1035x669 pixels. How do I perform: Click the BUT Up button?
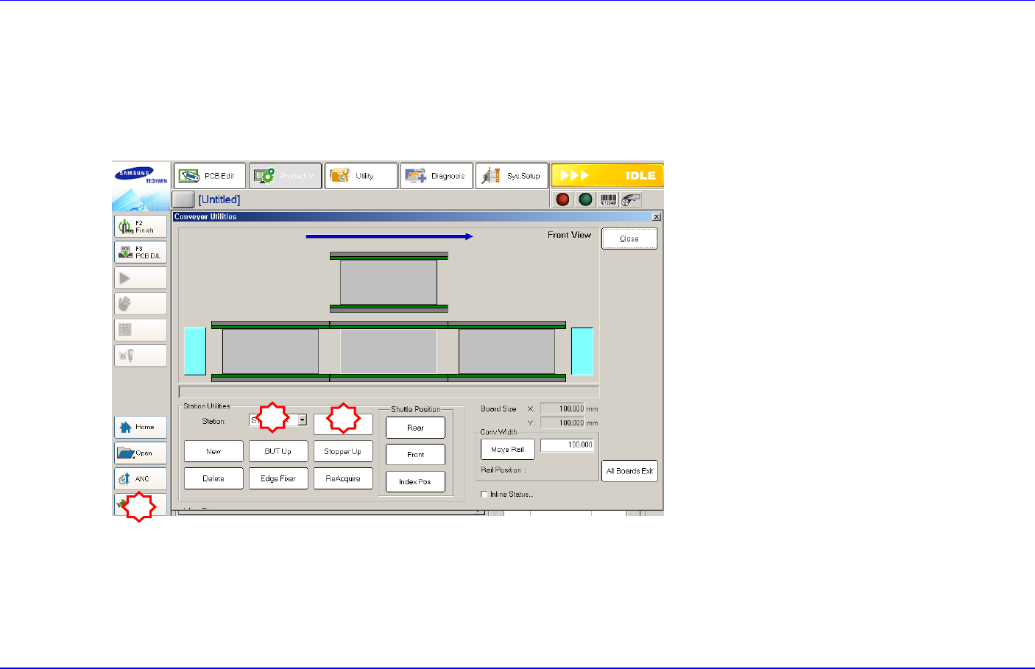click(278, 451)
